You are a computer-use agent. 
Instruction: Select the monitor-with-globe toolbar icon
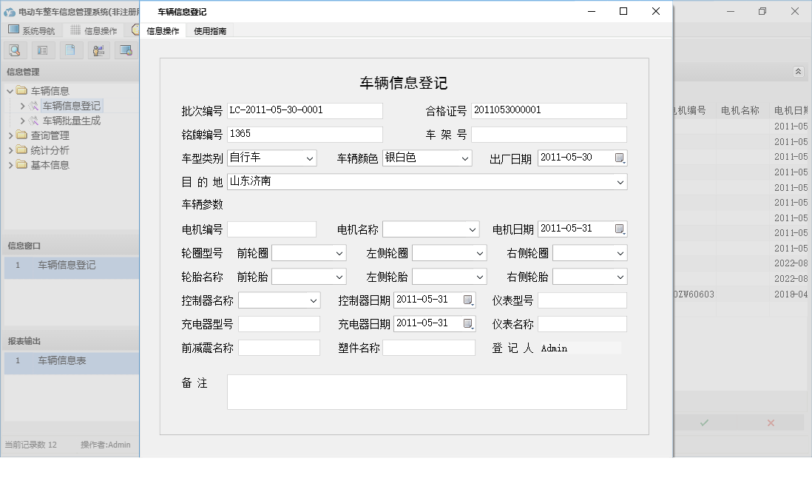click(x=126, y=50)
